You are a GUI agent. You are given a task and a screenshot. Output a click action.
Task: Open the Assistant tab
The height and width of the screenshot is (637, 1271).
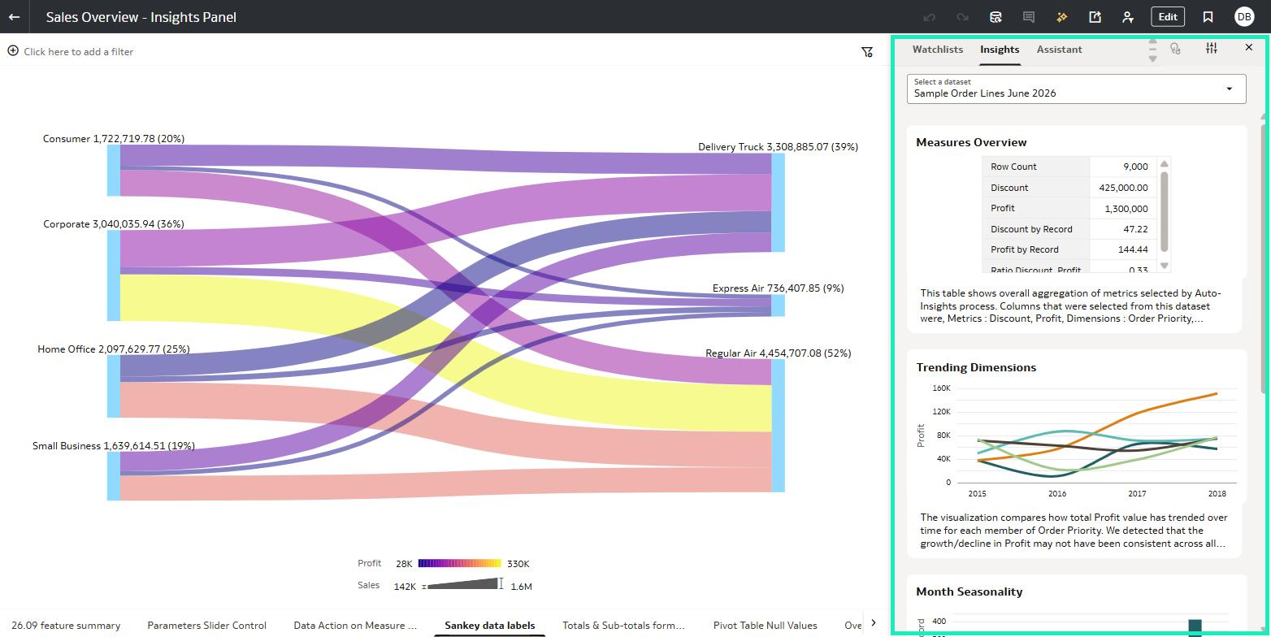(x=1059, y=50)
